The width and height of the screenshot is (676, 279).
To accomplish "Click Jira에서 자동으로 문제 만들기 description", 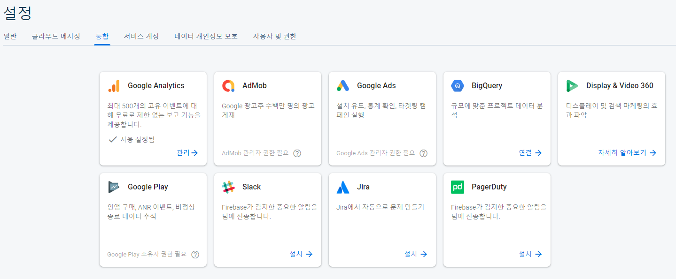I will click(x=381, y=207).
